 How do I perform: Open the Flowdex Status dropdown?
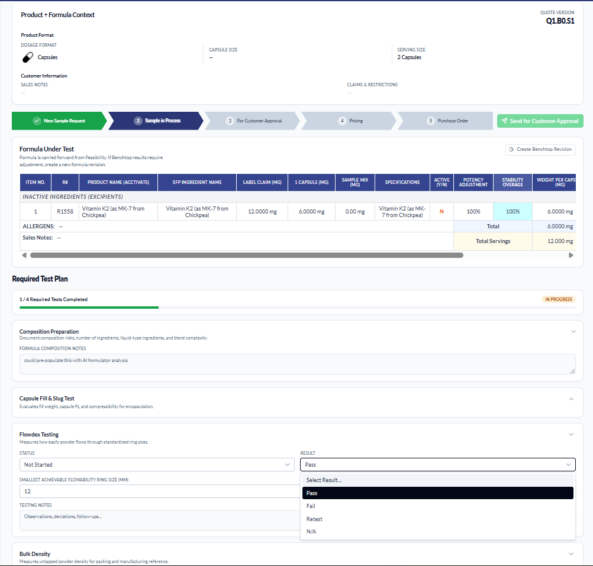[157, 465]
